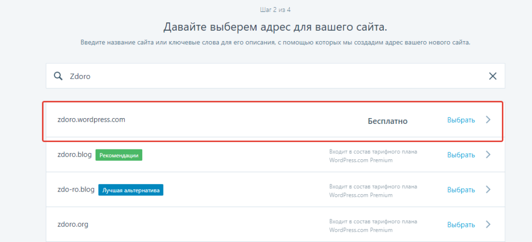Choose zdoro.org via its Выбрать link
The height and width of the screenshot is (242, 532).
461,225
